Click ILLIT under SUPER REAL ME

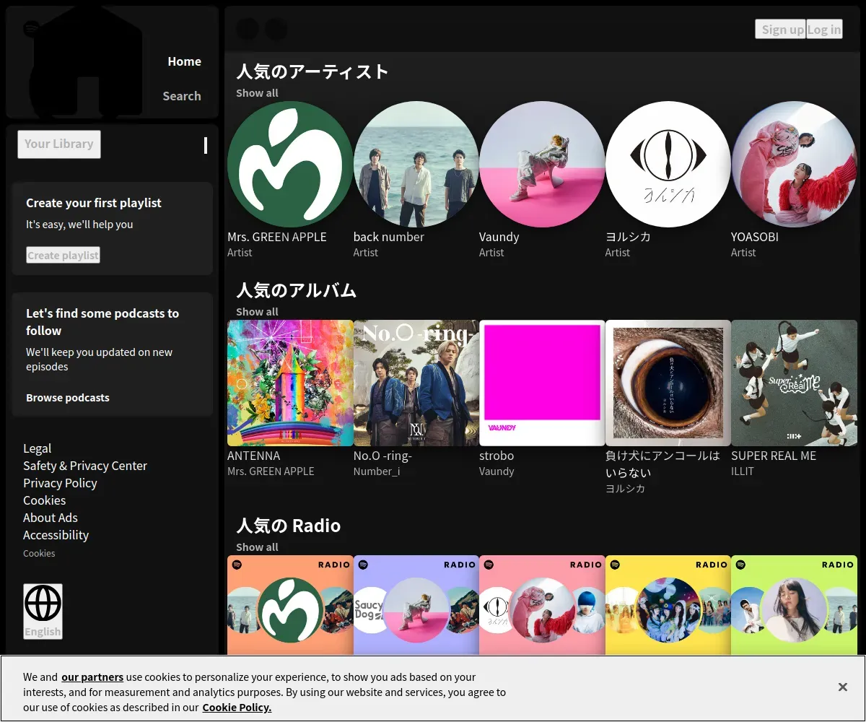743,471
